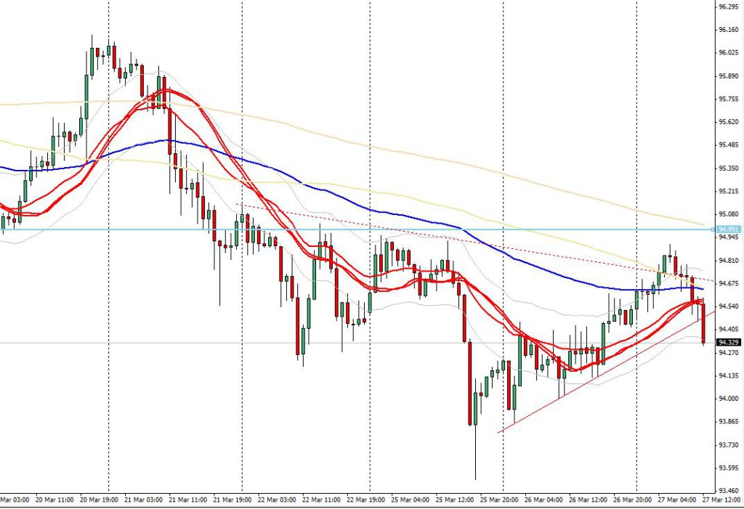Image resolution: width=744 pixels, height=509 pixels.
Task: Click the red moving average peak near 95.8
Action: 164,91
